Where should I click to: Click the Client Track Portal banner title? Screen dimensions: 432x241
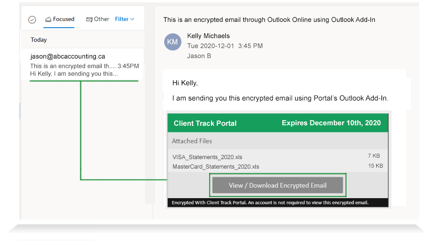point(205,123)
